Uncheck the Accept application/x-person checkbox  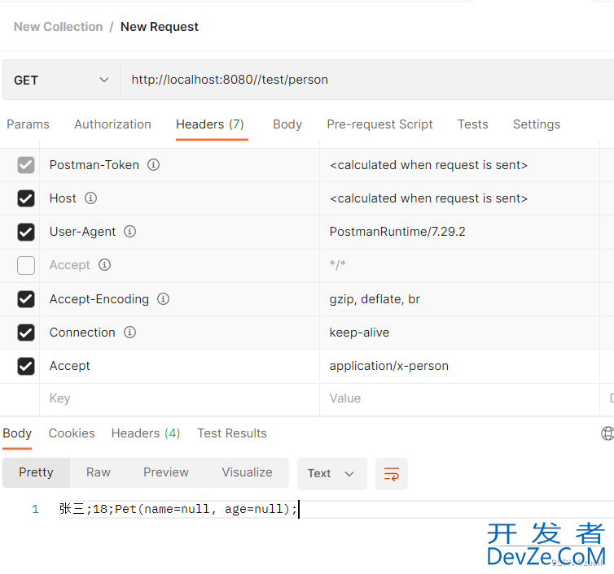[x=26, y=367]
